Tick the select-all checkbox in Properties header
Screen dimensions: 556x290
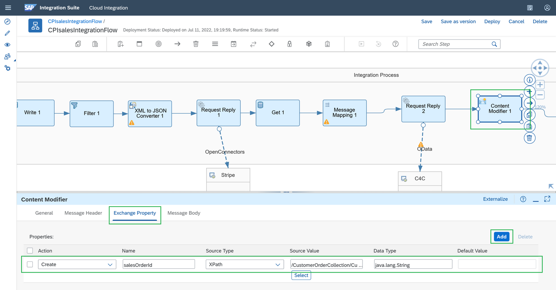tap(30, 251)
